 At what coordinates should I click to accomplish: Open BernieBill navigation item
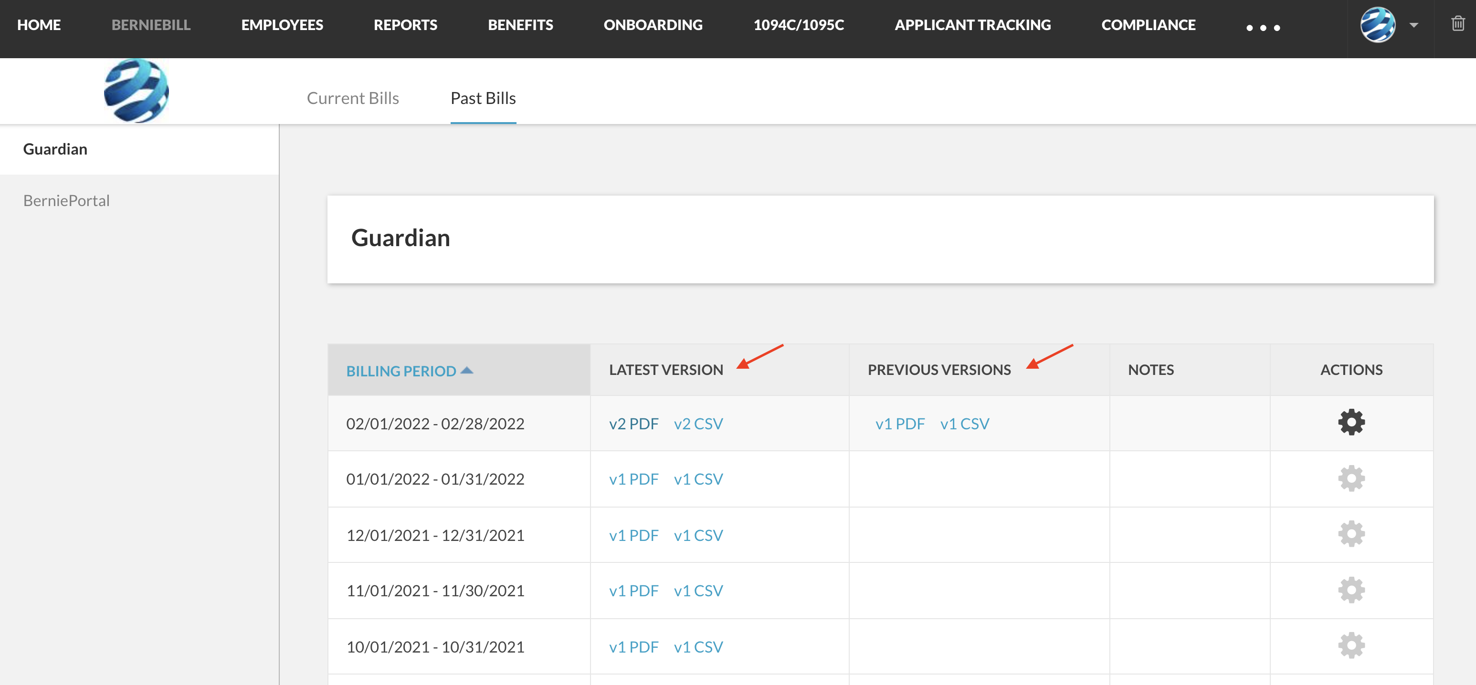[x=151, y=25]
